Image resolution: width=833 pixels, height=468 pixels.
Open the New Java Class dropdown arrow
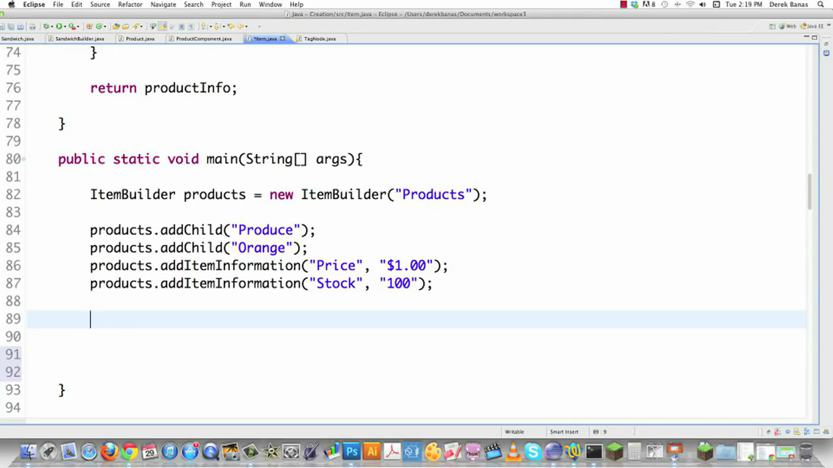click(x=105, y=27)
